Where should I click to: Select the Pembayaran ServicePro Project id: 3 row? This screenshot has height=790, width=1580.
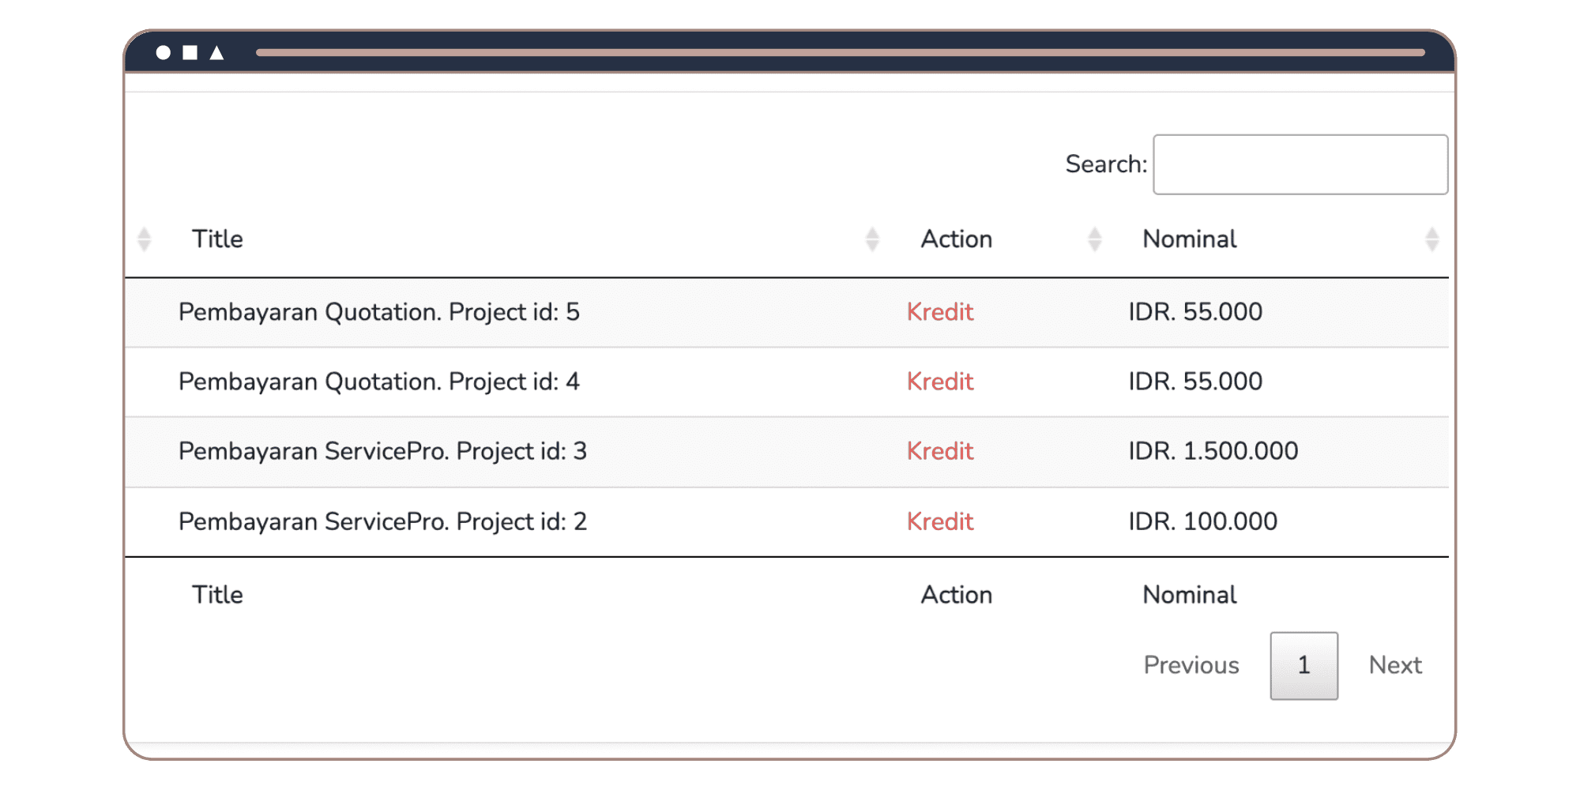[x=382, y=451]
